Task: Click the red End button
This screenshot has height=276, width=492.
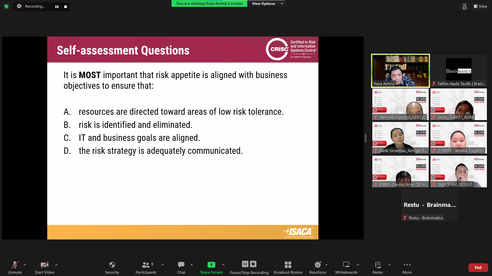Action: [x=478, y=267]
